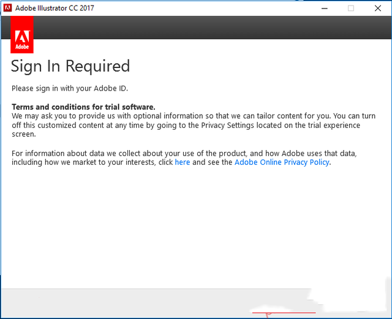Click "Terms and conditions for trial software." heading

coord(83,107)
